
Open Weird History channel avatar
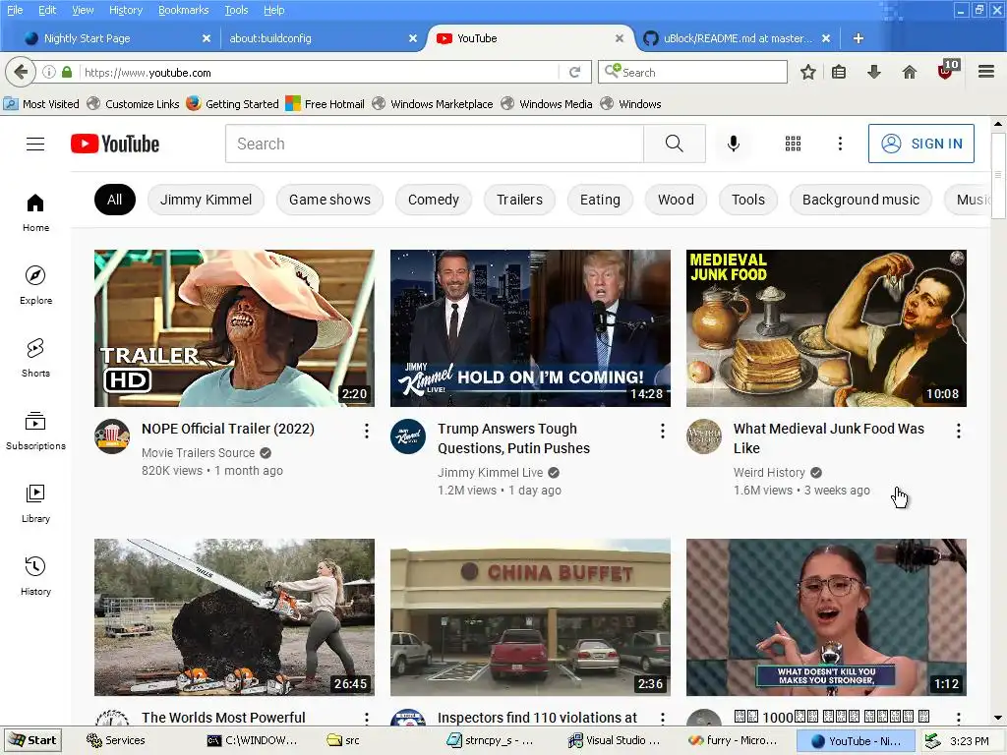tap(704, 436)
